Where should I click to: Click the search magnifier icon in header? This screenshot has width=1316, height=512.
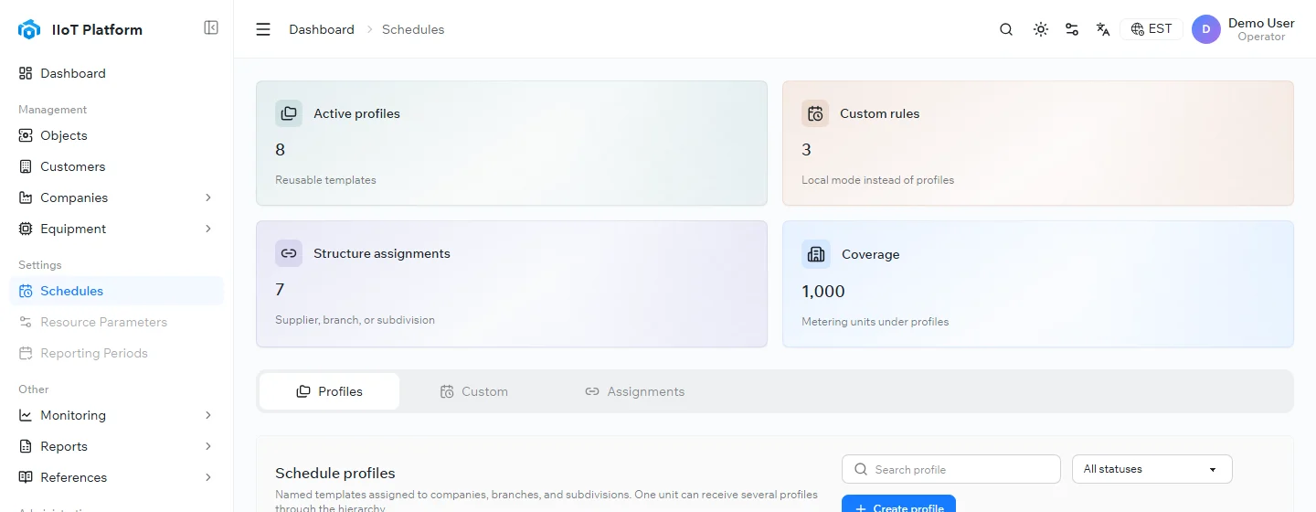point(1006,29)
